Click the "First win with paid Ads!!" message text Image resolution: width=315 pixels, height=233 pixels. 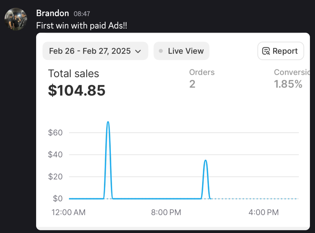click(82, 26)
